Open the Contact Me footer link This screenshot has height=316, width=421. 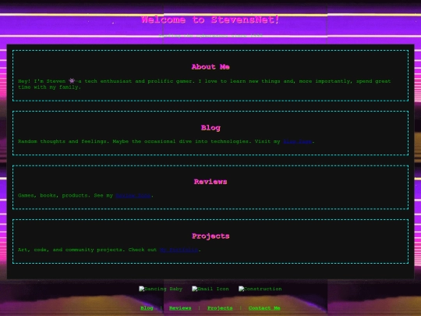(x=264, y=308)
